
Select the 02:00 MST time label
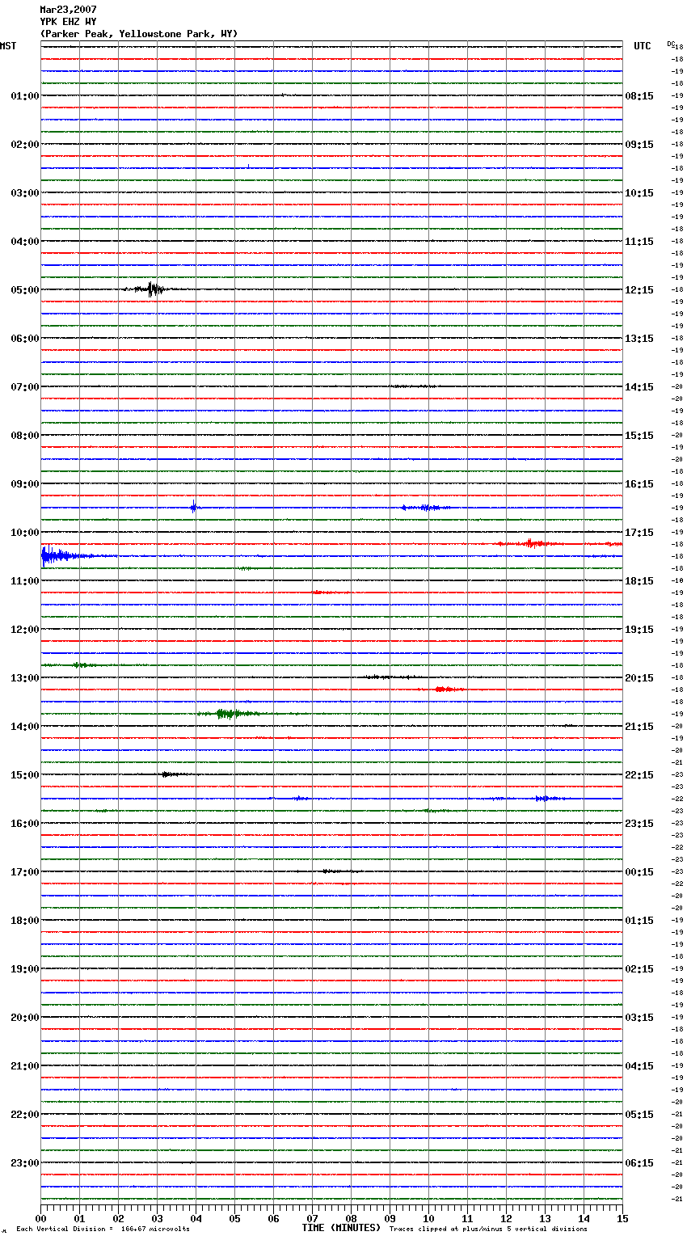point(25,145)
